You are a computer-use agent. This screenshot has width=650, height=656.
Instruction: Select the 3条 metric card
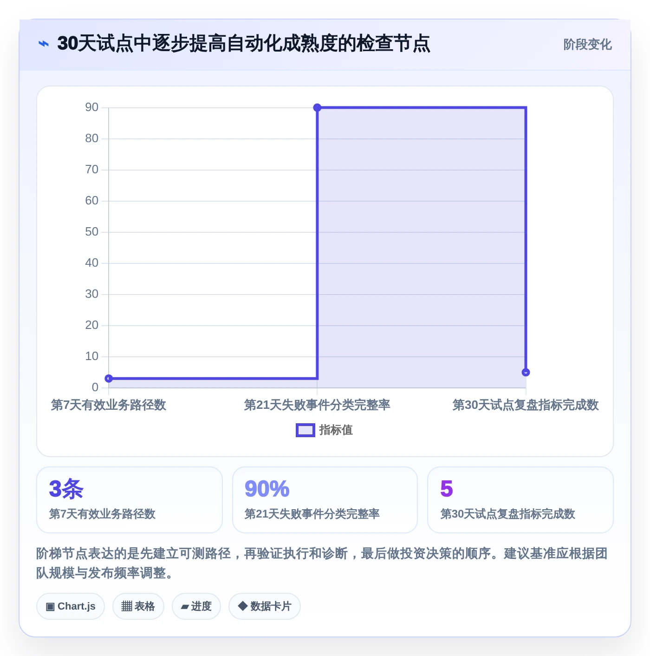[130, 500]
